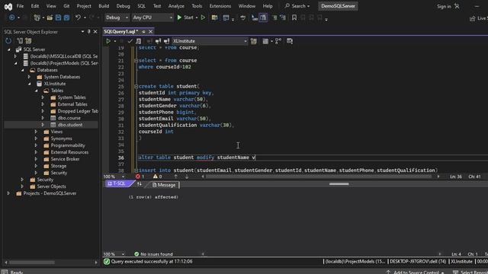Click Add to Source Control button

[x=416, y=272]
